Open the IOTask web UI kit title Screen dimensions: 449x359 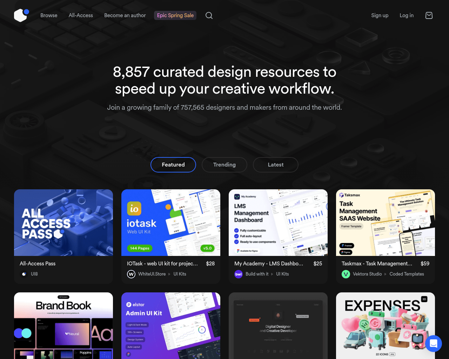162,264
